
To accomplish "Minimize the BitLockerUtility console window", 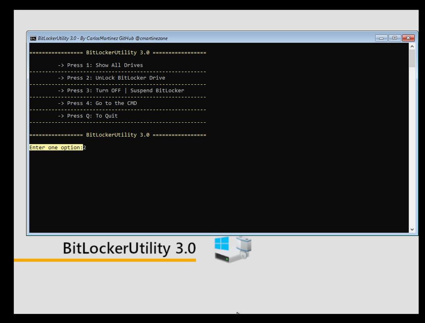I will tap(381, 38).
